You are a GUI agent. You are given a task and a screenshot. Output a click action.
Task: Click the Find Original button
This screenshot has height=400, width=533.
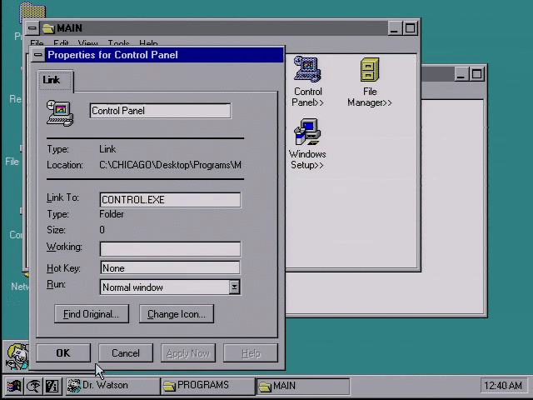[x=92, y=313]
